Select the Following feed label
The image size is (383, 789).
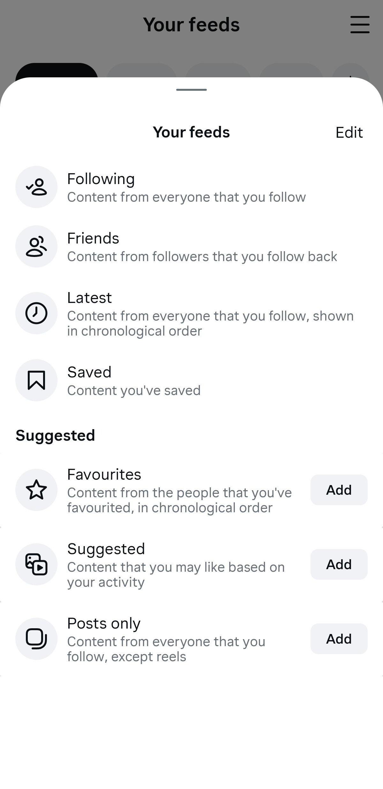point(101,179)
